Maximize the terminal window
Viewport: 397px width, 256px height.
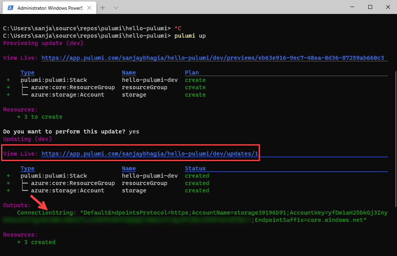pos(370,7)
